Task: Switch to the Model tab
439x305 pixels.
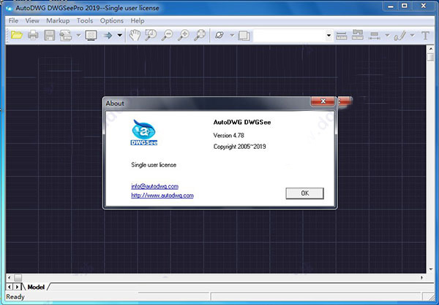Action: 36,287
